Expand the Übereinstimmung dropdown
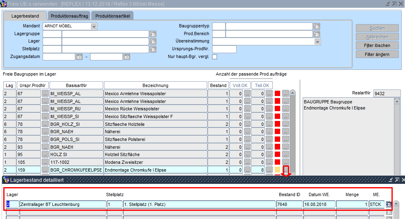405x219 pixels. (x=317, y=42)
